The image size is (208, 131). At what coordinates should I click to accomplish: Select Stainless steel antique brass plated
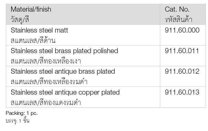[x=63, y=72]
